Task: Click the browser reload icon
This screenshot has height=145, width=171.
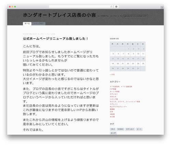Action: [x=111, y=7]
